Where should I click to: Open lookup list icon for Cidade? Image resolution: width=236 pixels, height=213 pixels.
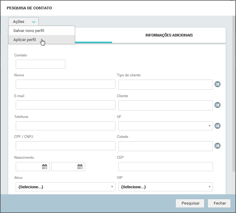point(218,146)
